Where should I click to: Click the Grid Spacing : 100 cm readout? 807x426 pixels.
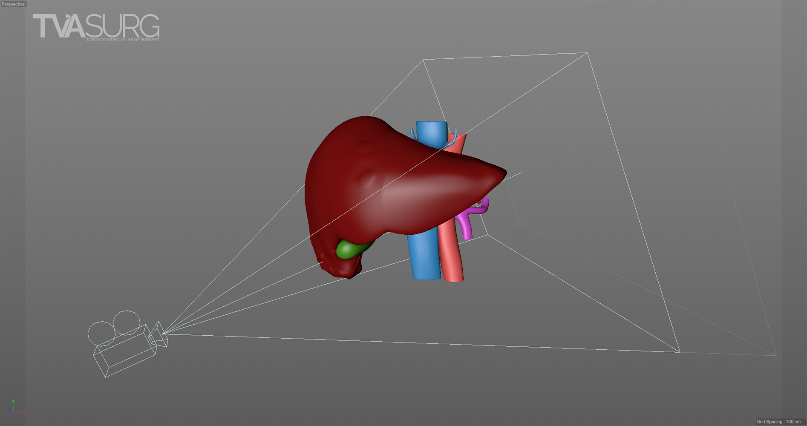click(x=778, y=422)
